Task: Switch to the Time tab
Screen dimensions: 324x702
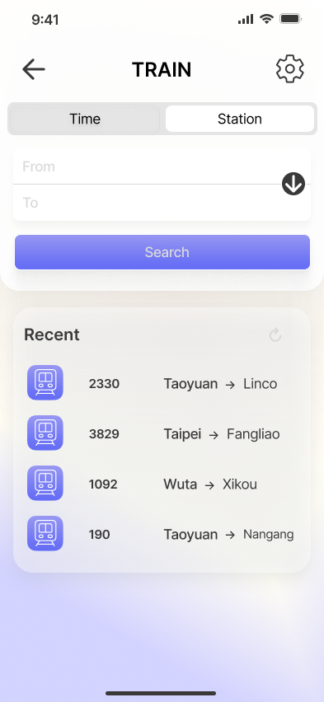Action: click(x=85, y=119)
